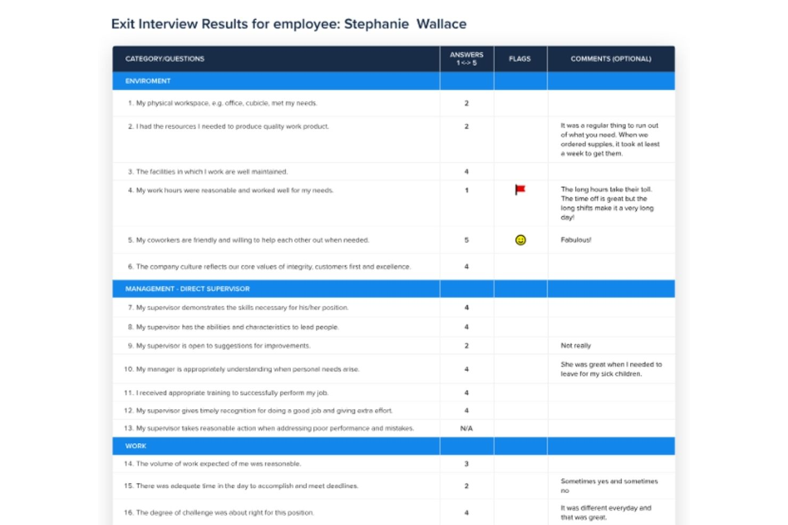Click the empty comment cell for question 3
Image resolution: width=788 pixels, height=525 pixels.
(x=611, y=171)
